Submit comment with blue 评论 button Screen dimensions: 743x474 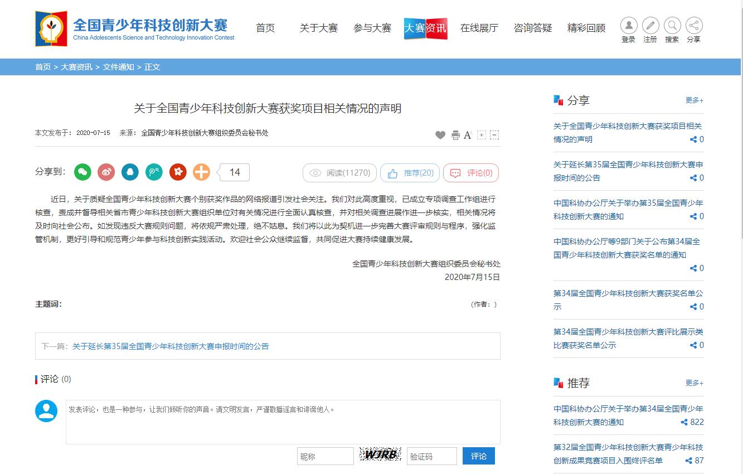coord(479,456)
